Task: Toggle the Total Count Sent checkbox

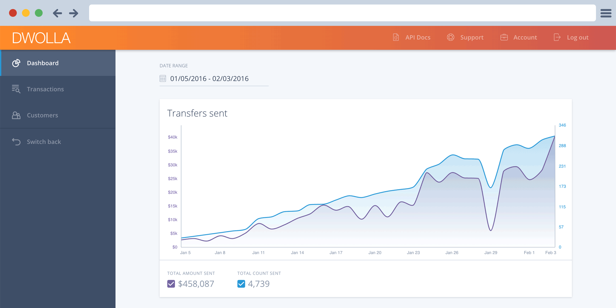Action: (x=241, y=284)
